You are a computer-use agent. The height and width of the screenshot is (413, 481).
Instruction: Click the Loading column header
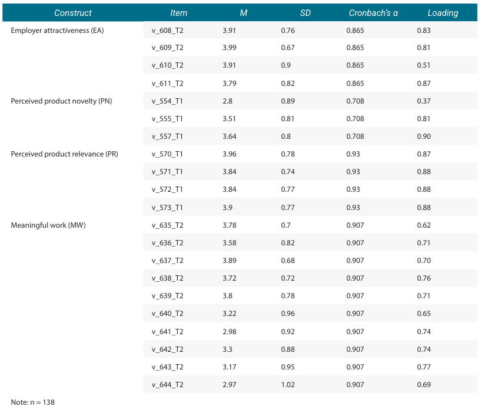(443, 13)
